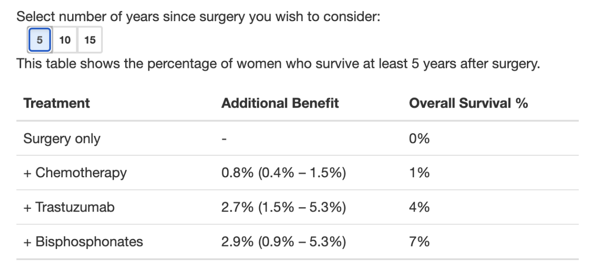This screenshot has height=270, width=590.
Task: Click the 1% survival value for chemotherapy
Action: point(417,172)
